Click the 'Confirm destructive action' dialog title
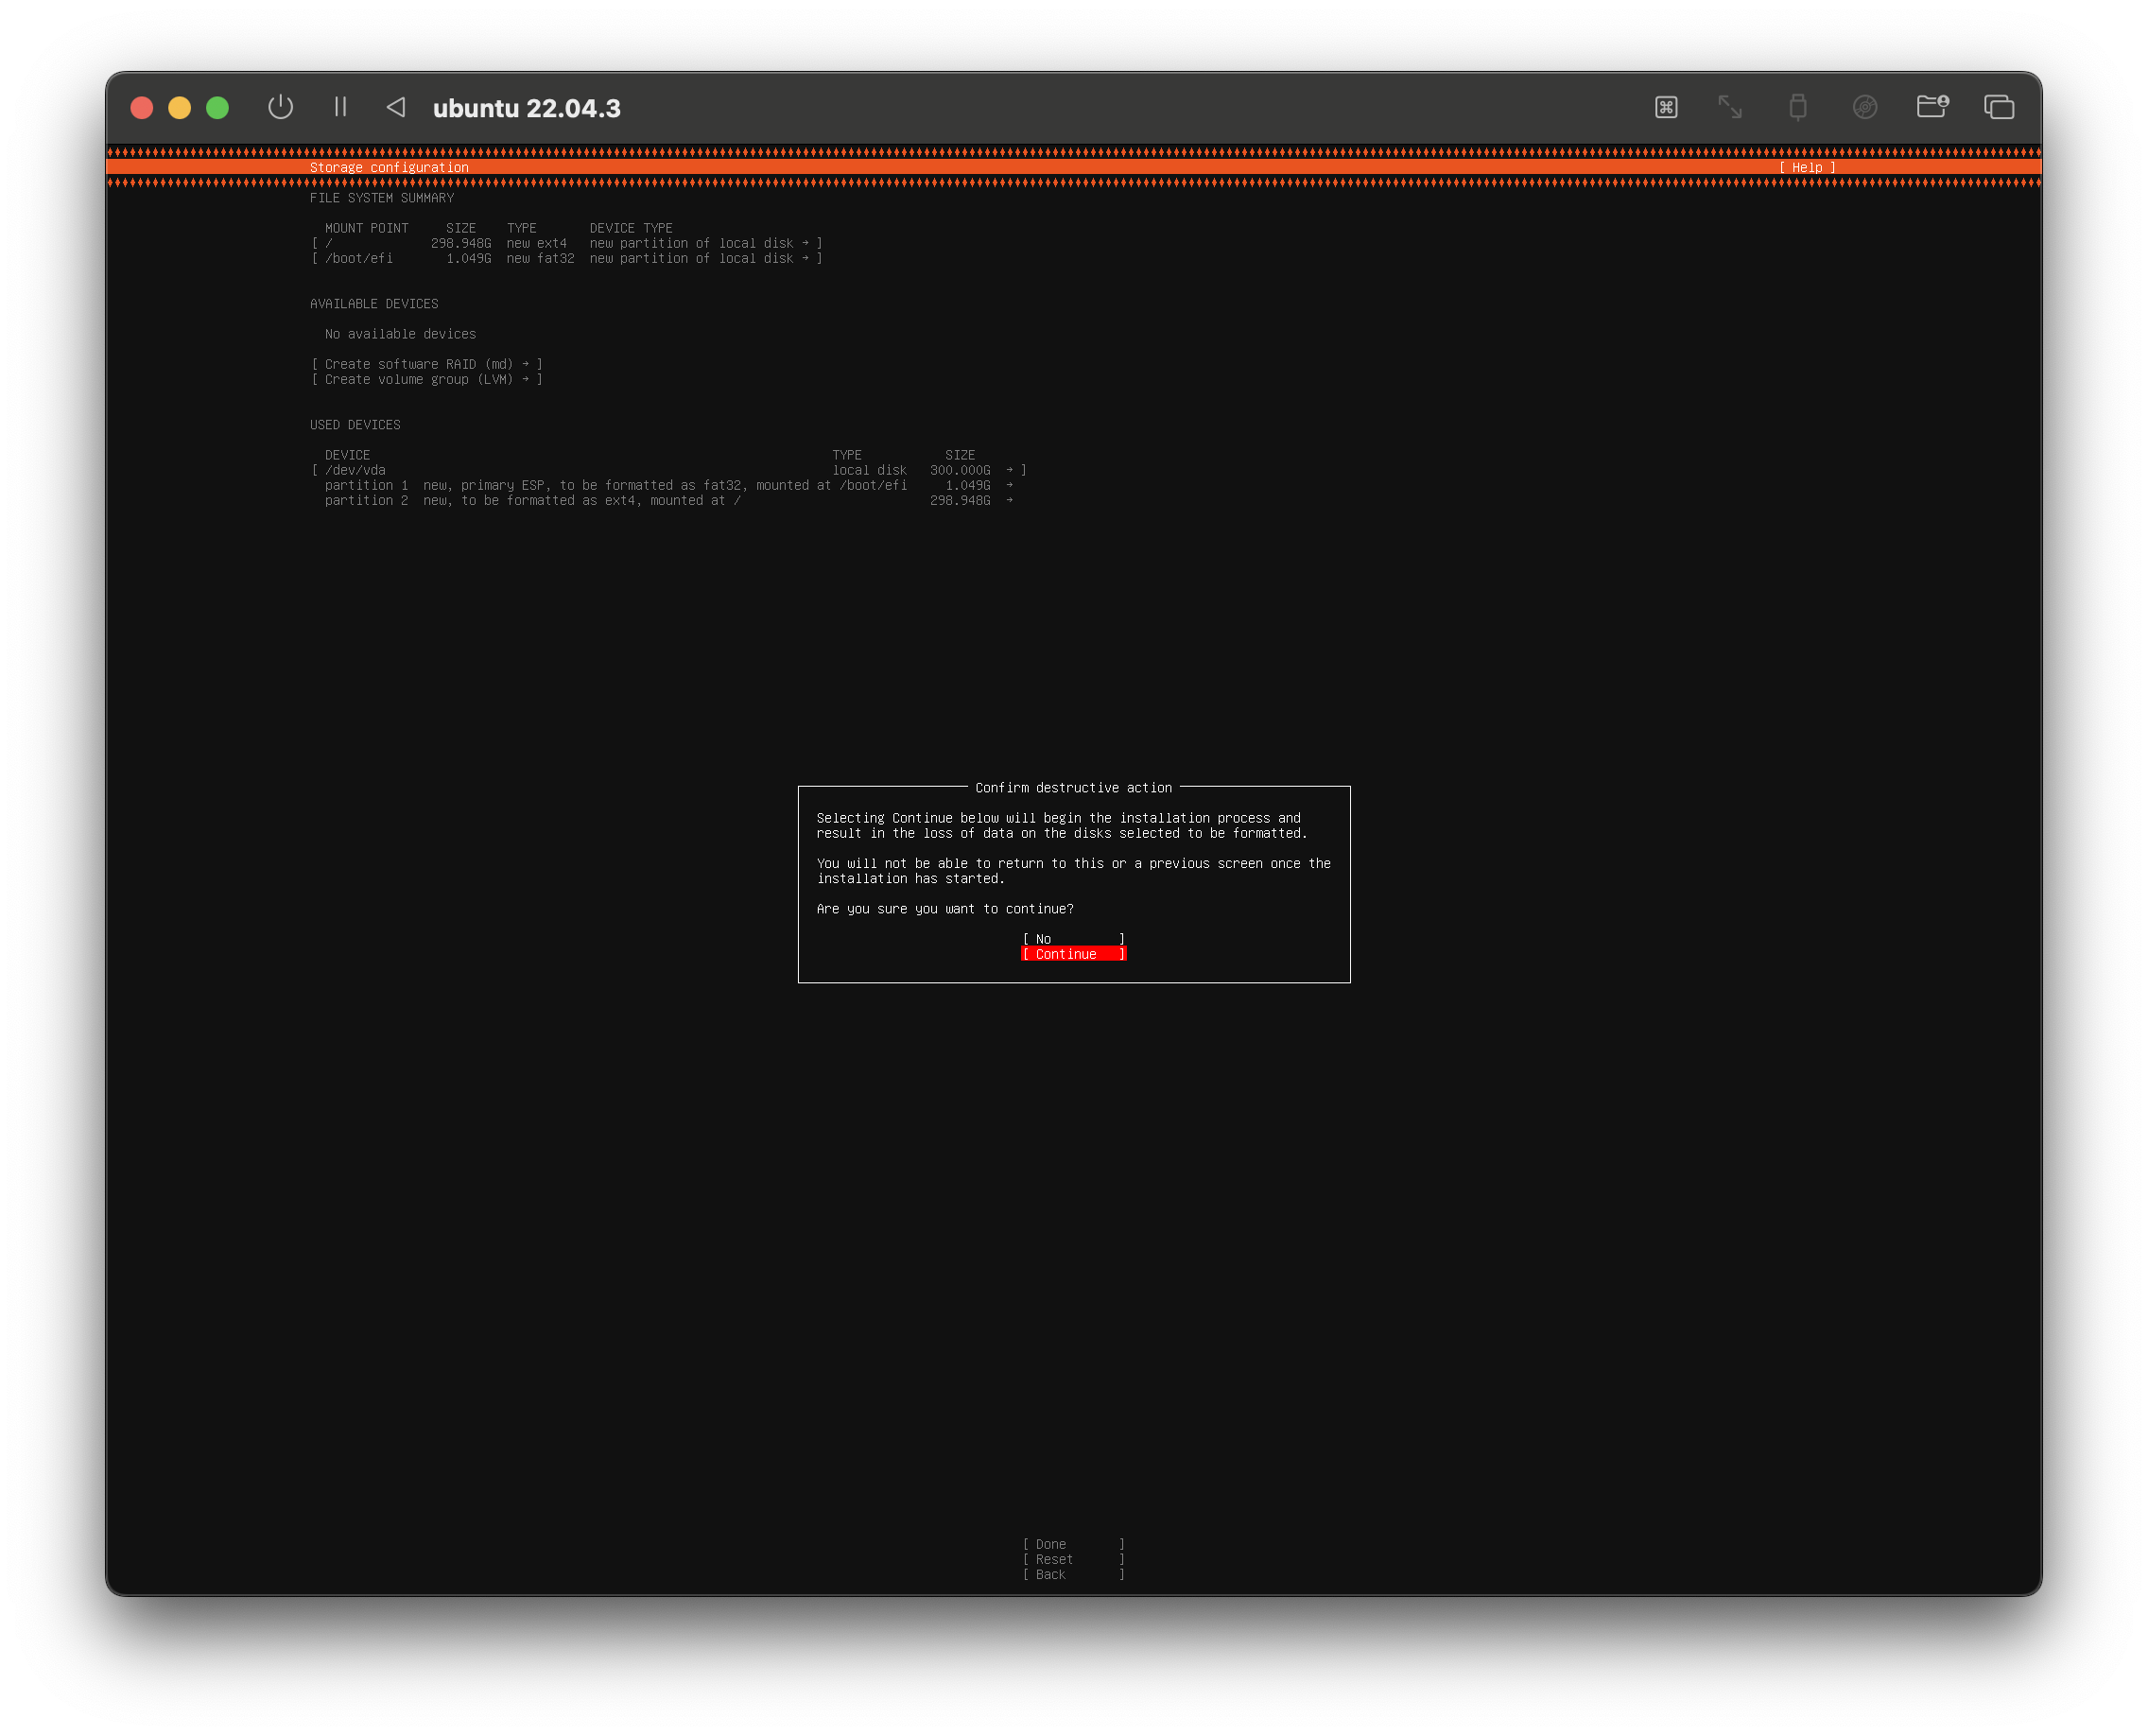 [1074, 788]
